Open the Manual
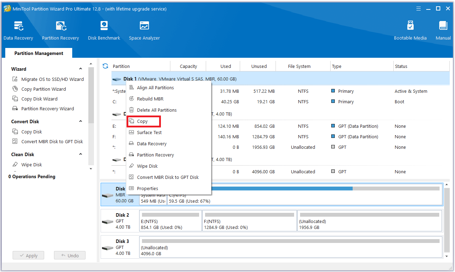 [443, 31]
